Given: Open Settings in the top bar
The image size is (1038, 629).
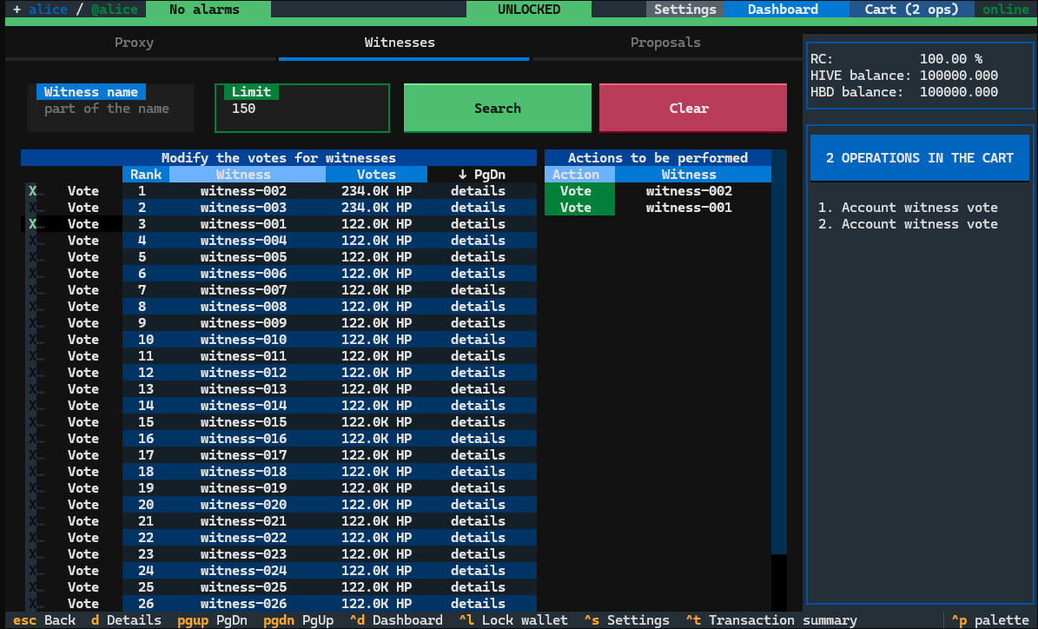Looking at the screenshot, I should click(684, 10).
